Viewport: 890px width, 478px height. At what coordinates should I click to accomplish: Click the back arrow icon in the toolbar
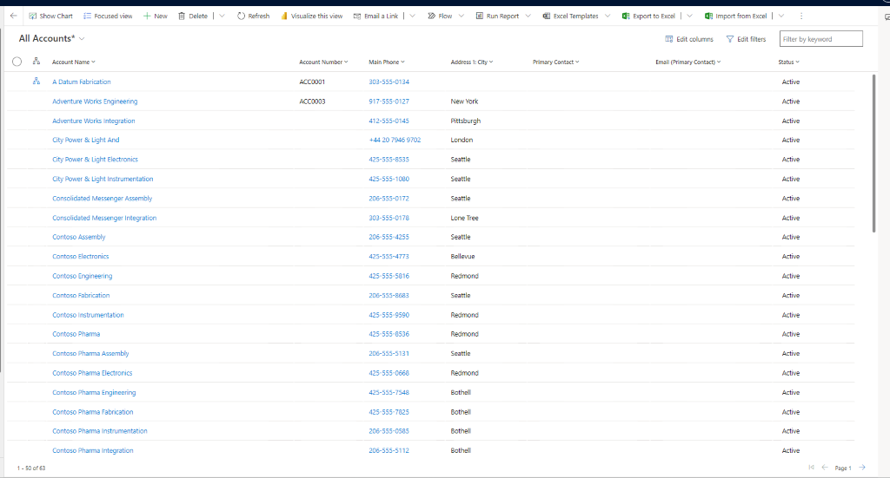click(13, 16)
